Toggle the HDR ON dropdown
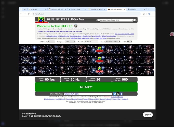This screenshot has height=127, width=174. (x=129, y=42)
